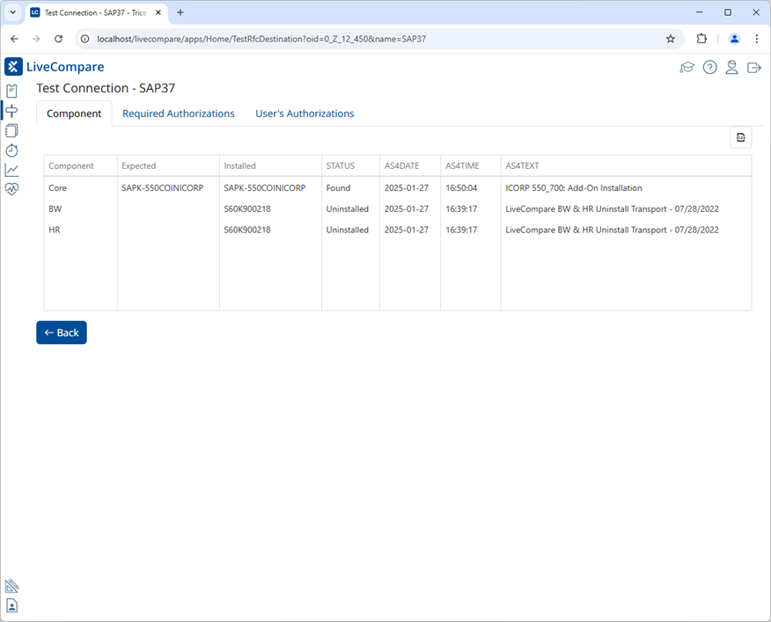
Task: Switch to User's Authorizations tab
Action: [x=305, y=113]
